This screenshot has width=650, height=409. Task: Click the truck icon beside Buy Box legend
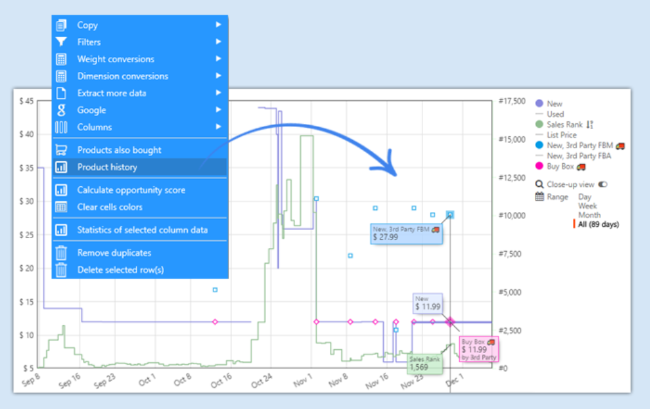click(x=581, y=167)
